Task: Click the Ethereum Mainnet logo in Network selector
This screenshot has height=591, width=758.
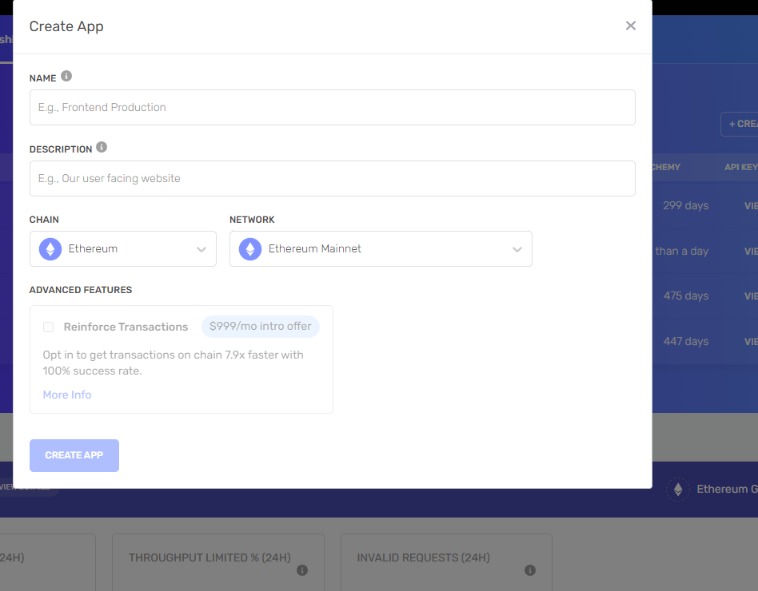Action: click(250, 249)
